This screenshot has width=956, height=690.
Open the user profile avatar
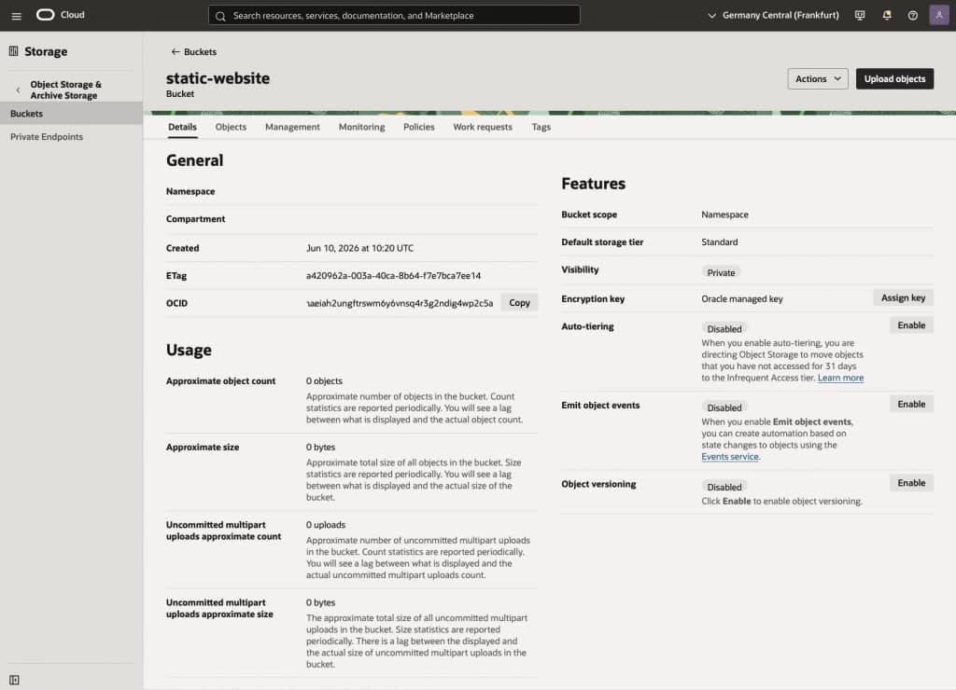click(939, 15)
